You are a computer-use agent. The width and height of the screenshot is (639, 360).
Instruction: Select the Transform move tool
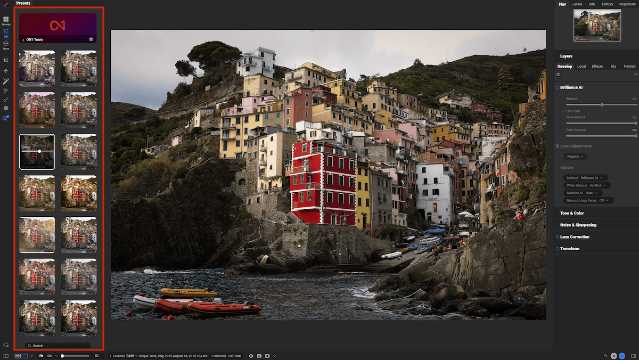coord(6,70)
